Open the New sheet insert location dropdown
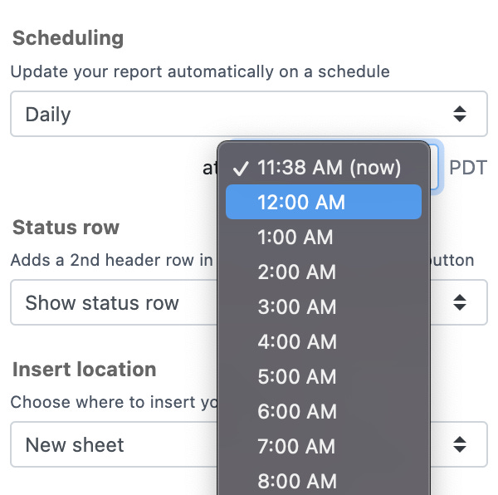 point(249,444)
